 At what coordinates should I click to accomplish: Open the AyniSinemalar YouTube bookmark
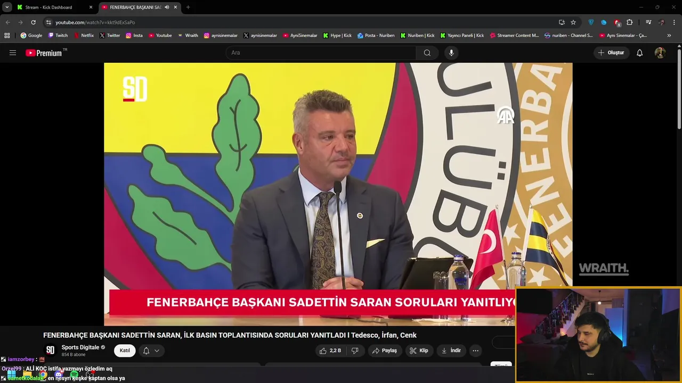[300, 36]
